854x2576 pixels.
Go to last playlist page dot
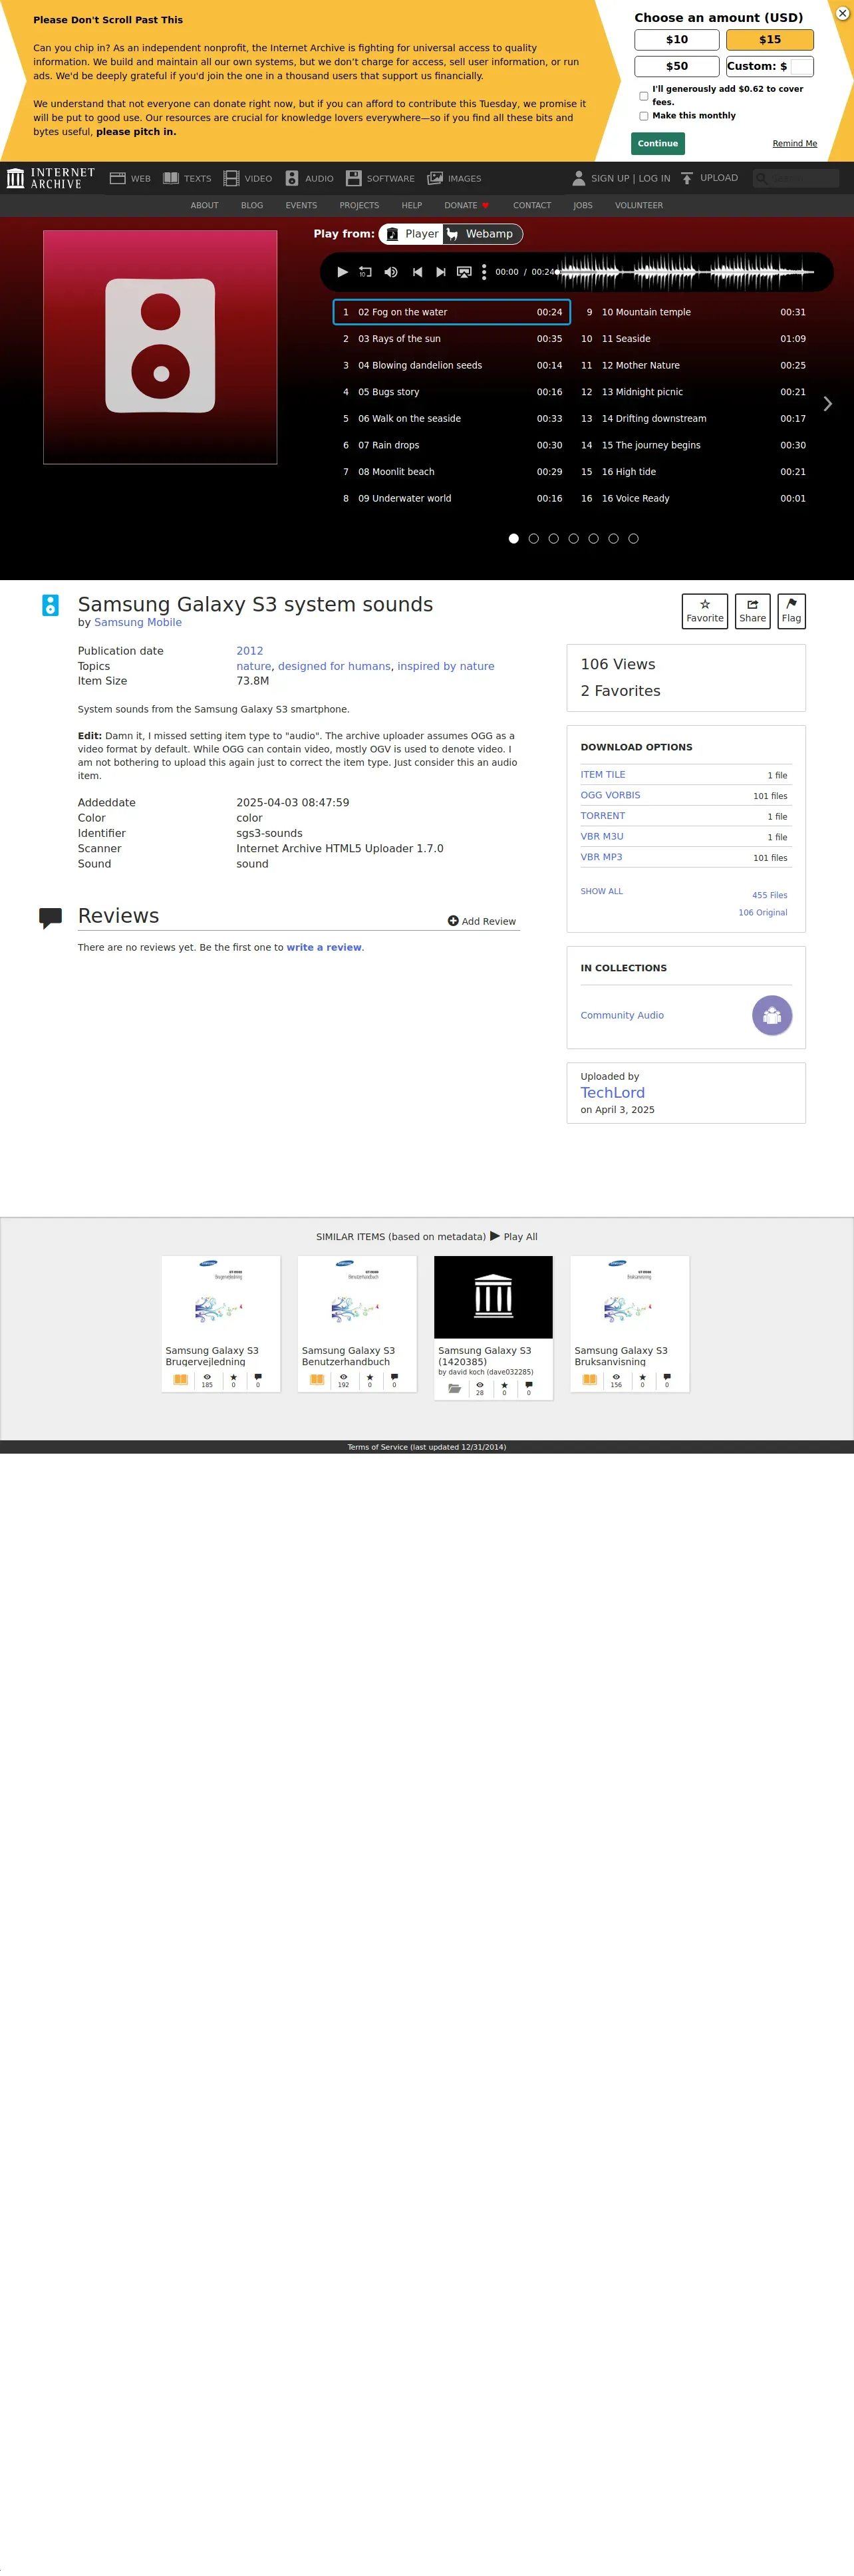coord(633,539)
